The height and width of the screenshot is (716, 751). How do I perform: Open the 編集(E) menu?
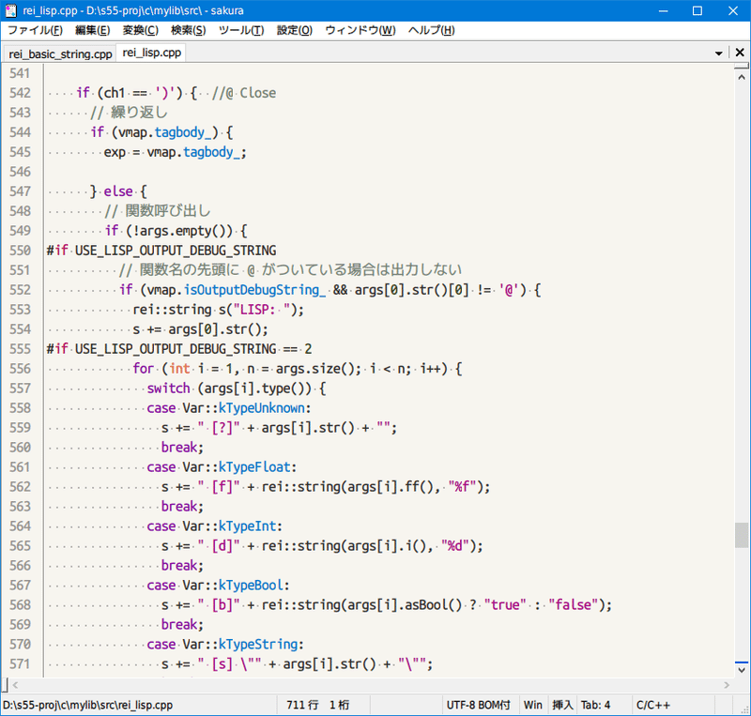click(x=92, y=30)
